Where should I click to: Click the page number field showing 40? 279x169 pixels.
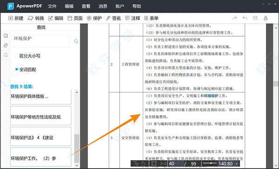175,164
